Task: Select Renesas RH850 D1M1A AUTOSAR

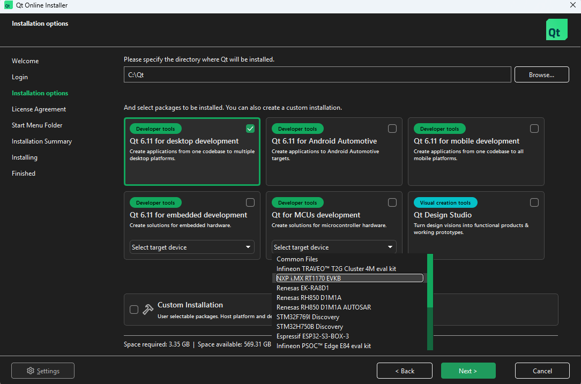Action: (349, 307)
